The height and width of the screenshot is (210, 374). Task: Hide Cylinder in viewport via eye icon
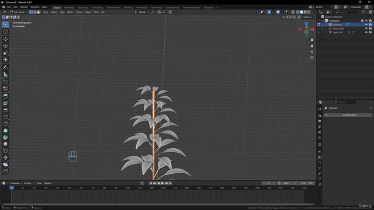point(366,24)
